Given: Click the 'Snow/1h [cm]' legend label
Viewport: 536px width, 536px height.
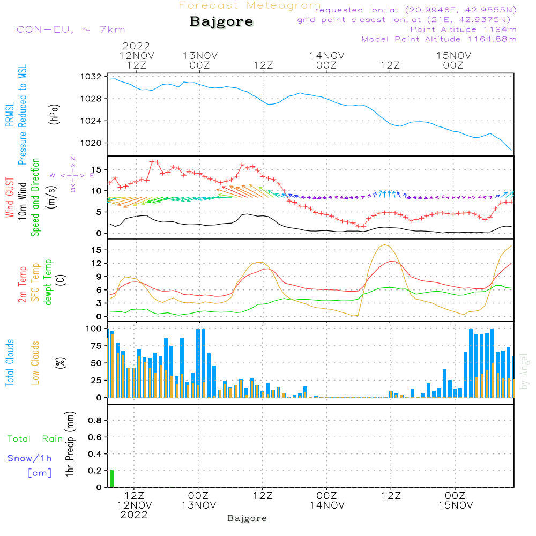Looking at the screenshot, I should click(x=29, y=465).
